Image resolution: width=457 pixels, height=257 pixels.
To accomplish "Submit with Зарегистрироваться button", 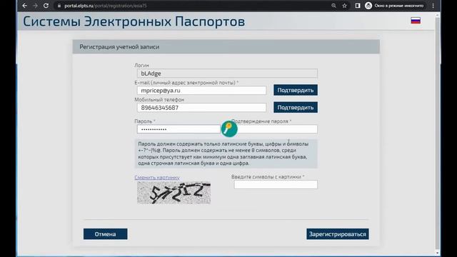I will [338, 234].
